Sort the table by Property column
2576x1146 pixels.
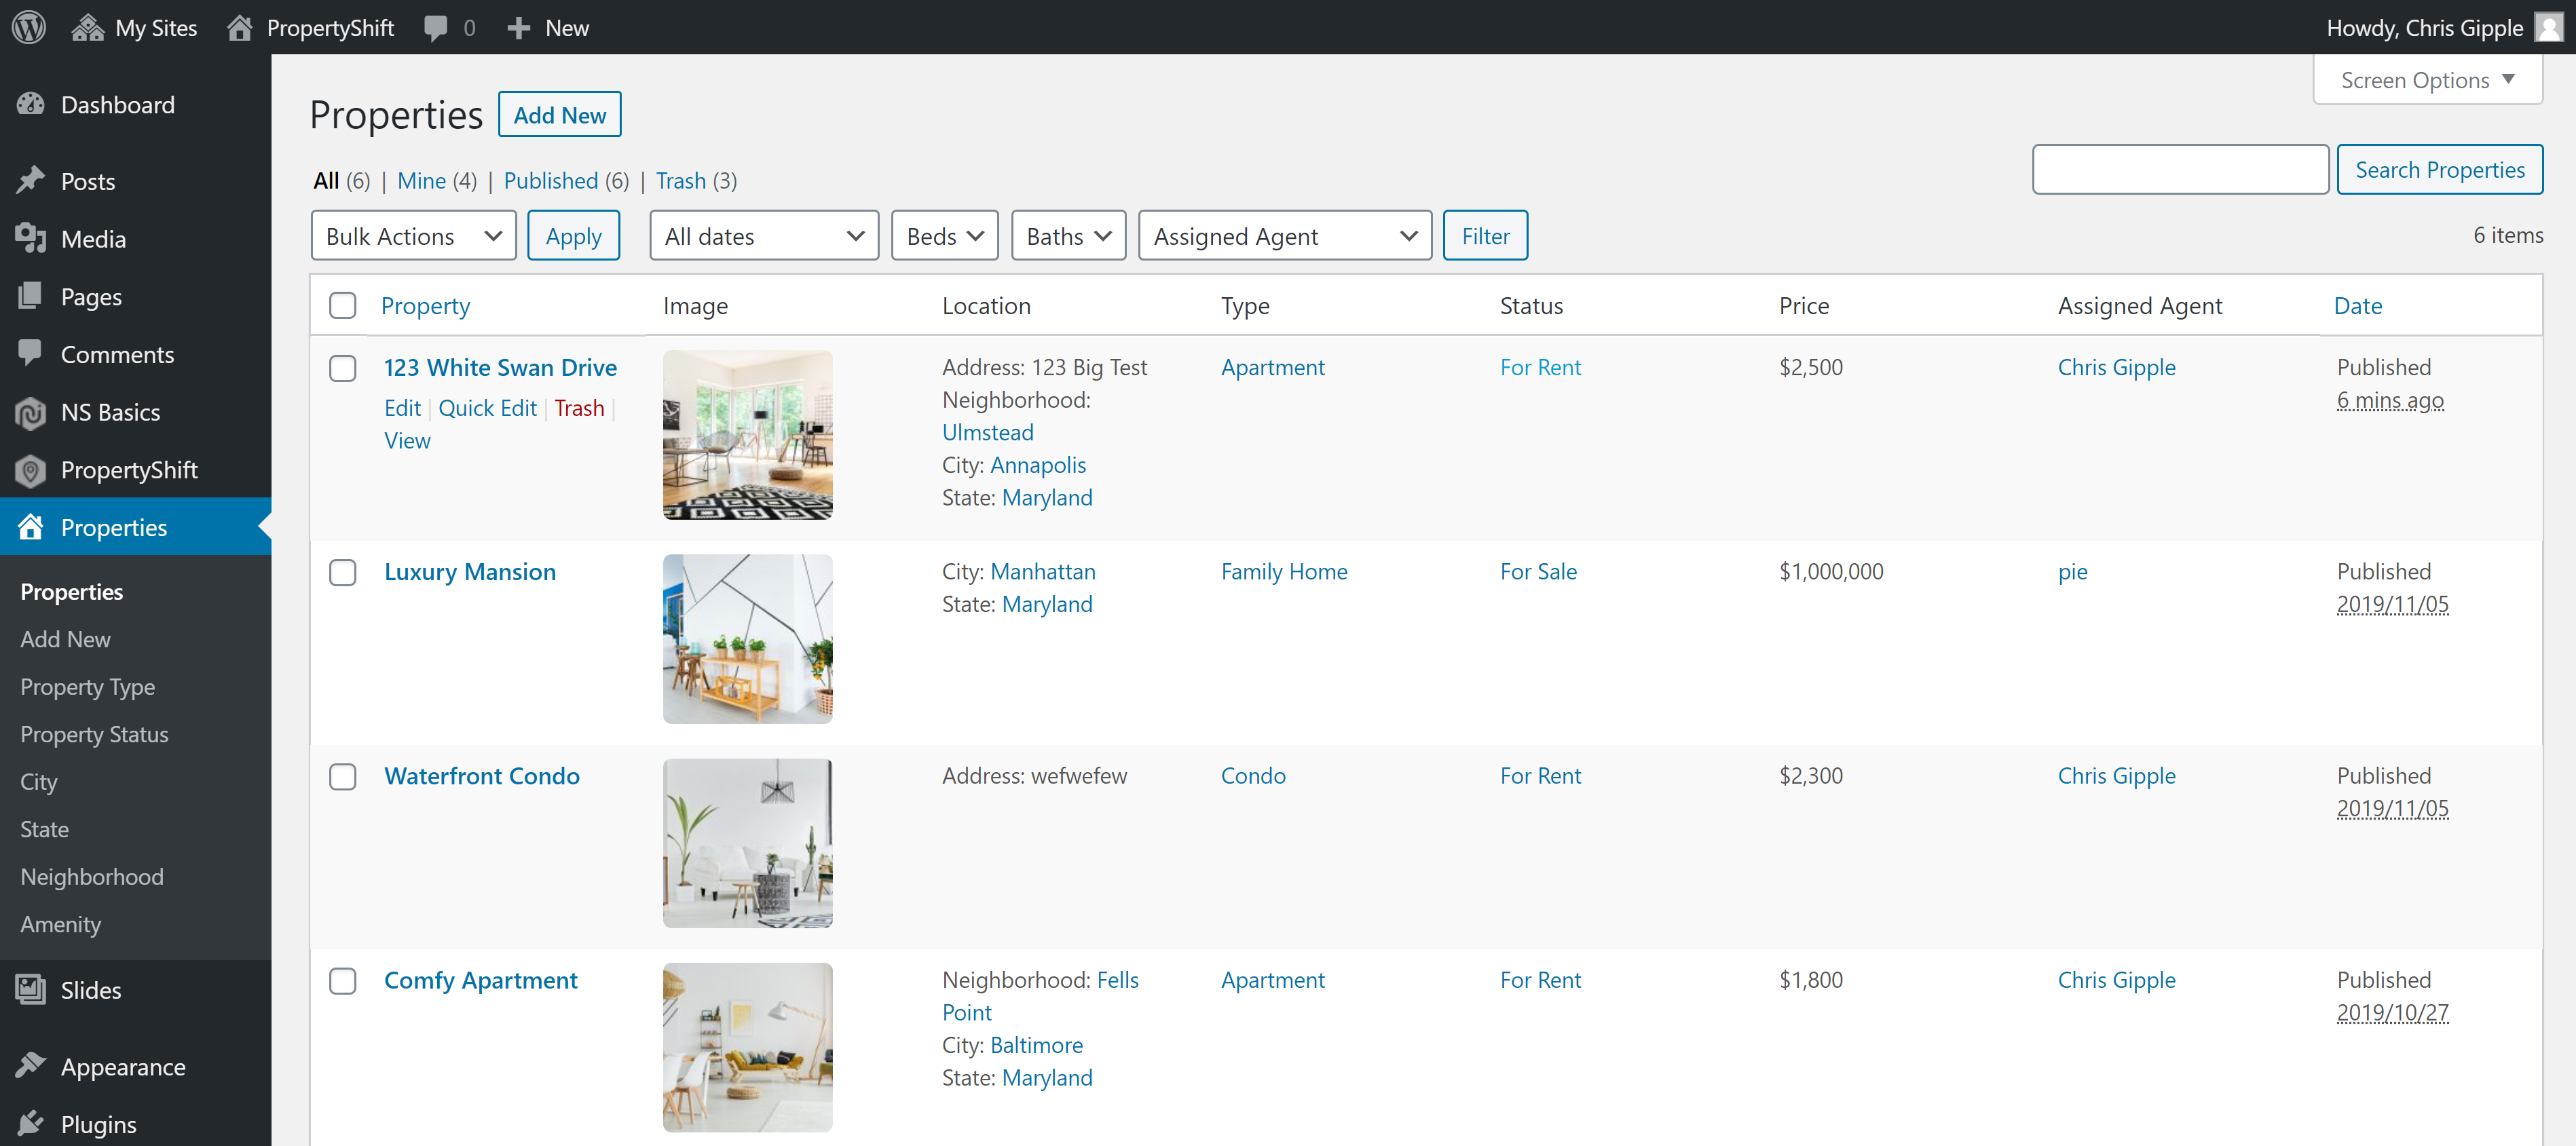(425, 305)
